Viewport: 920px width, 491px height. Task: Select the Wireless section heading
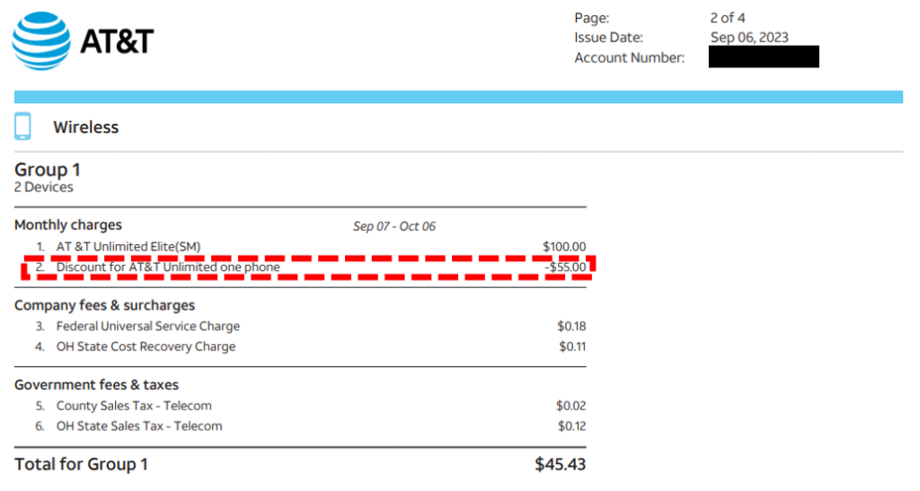[x=85, y=127]
